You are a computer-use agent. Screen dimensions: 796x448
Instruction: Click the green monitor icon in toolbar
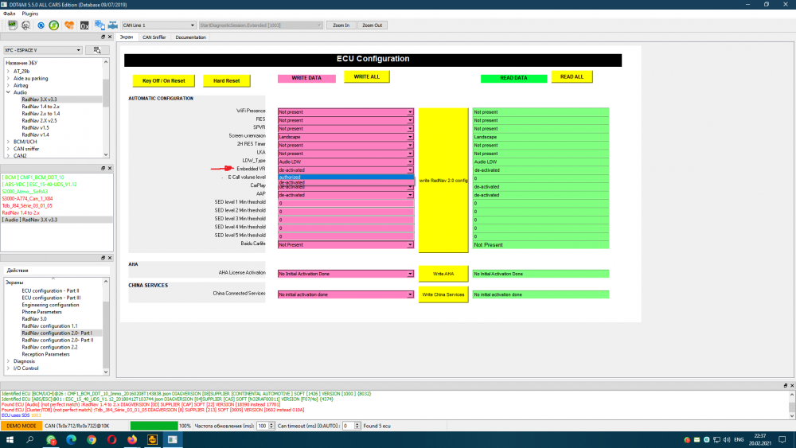pos(12,25)
